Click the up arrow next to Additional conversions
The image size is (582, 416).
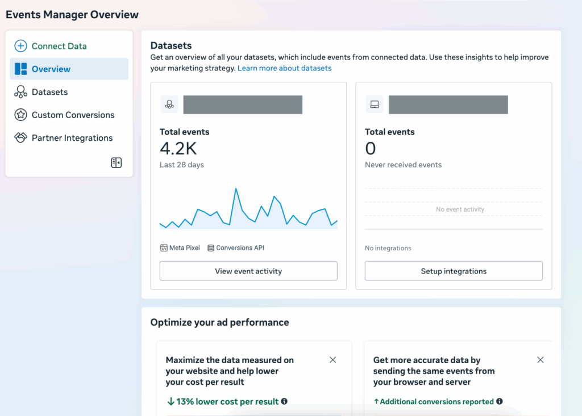(376, 402)
